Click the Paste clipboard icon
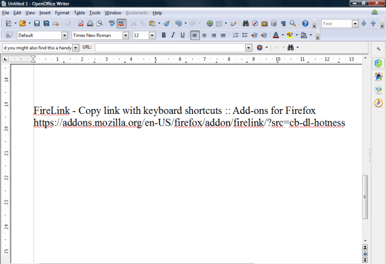386x264 pixels. coord(153,24)
